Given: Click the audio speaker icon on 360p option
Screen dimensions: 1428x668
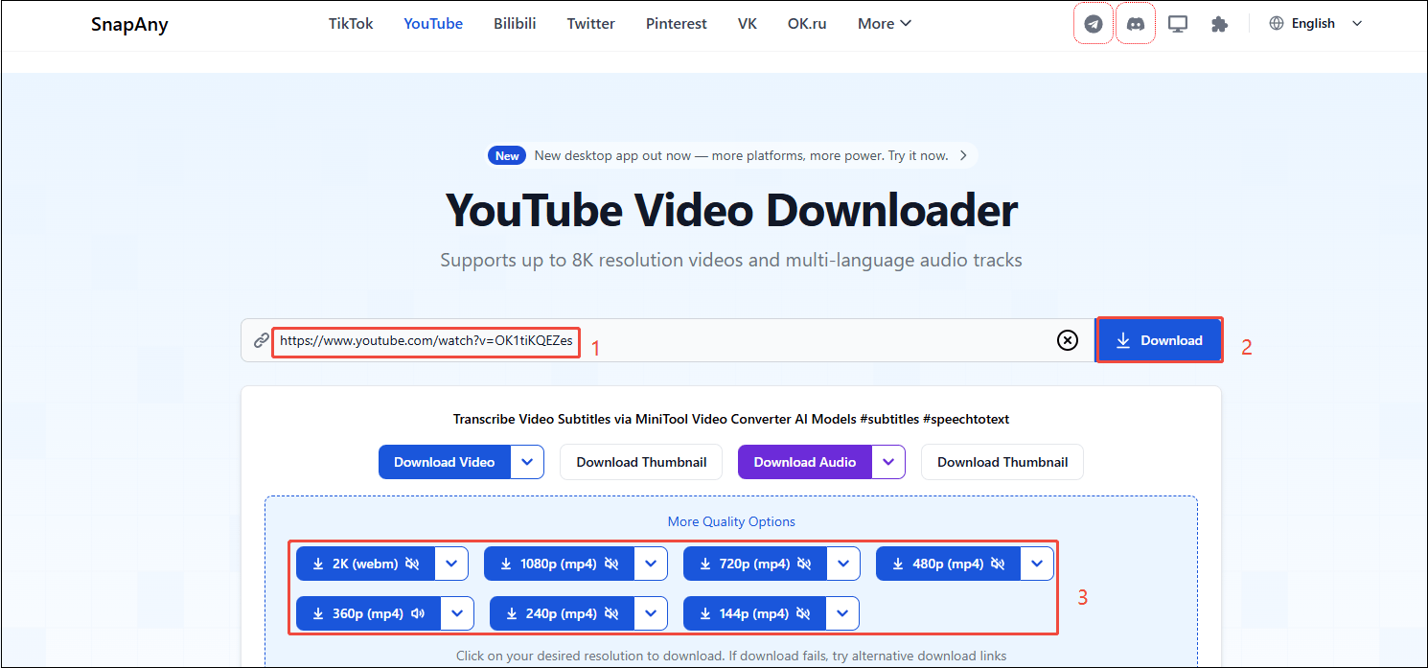Looking at the screenshot, I should coord(417,613).
